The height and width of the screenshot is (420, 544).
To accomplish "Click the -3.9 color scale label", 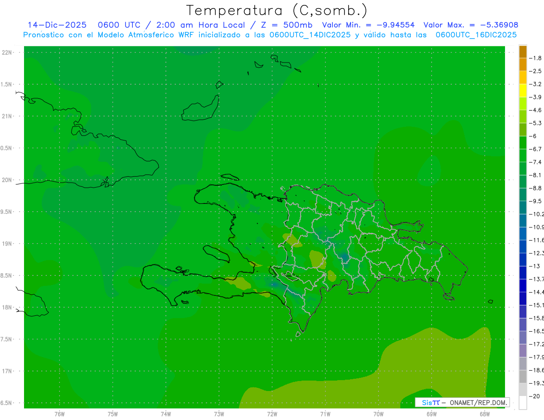I will 535,97.
